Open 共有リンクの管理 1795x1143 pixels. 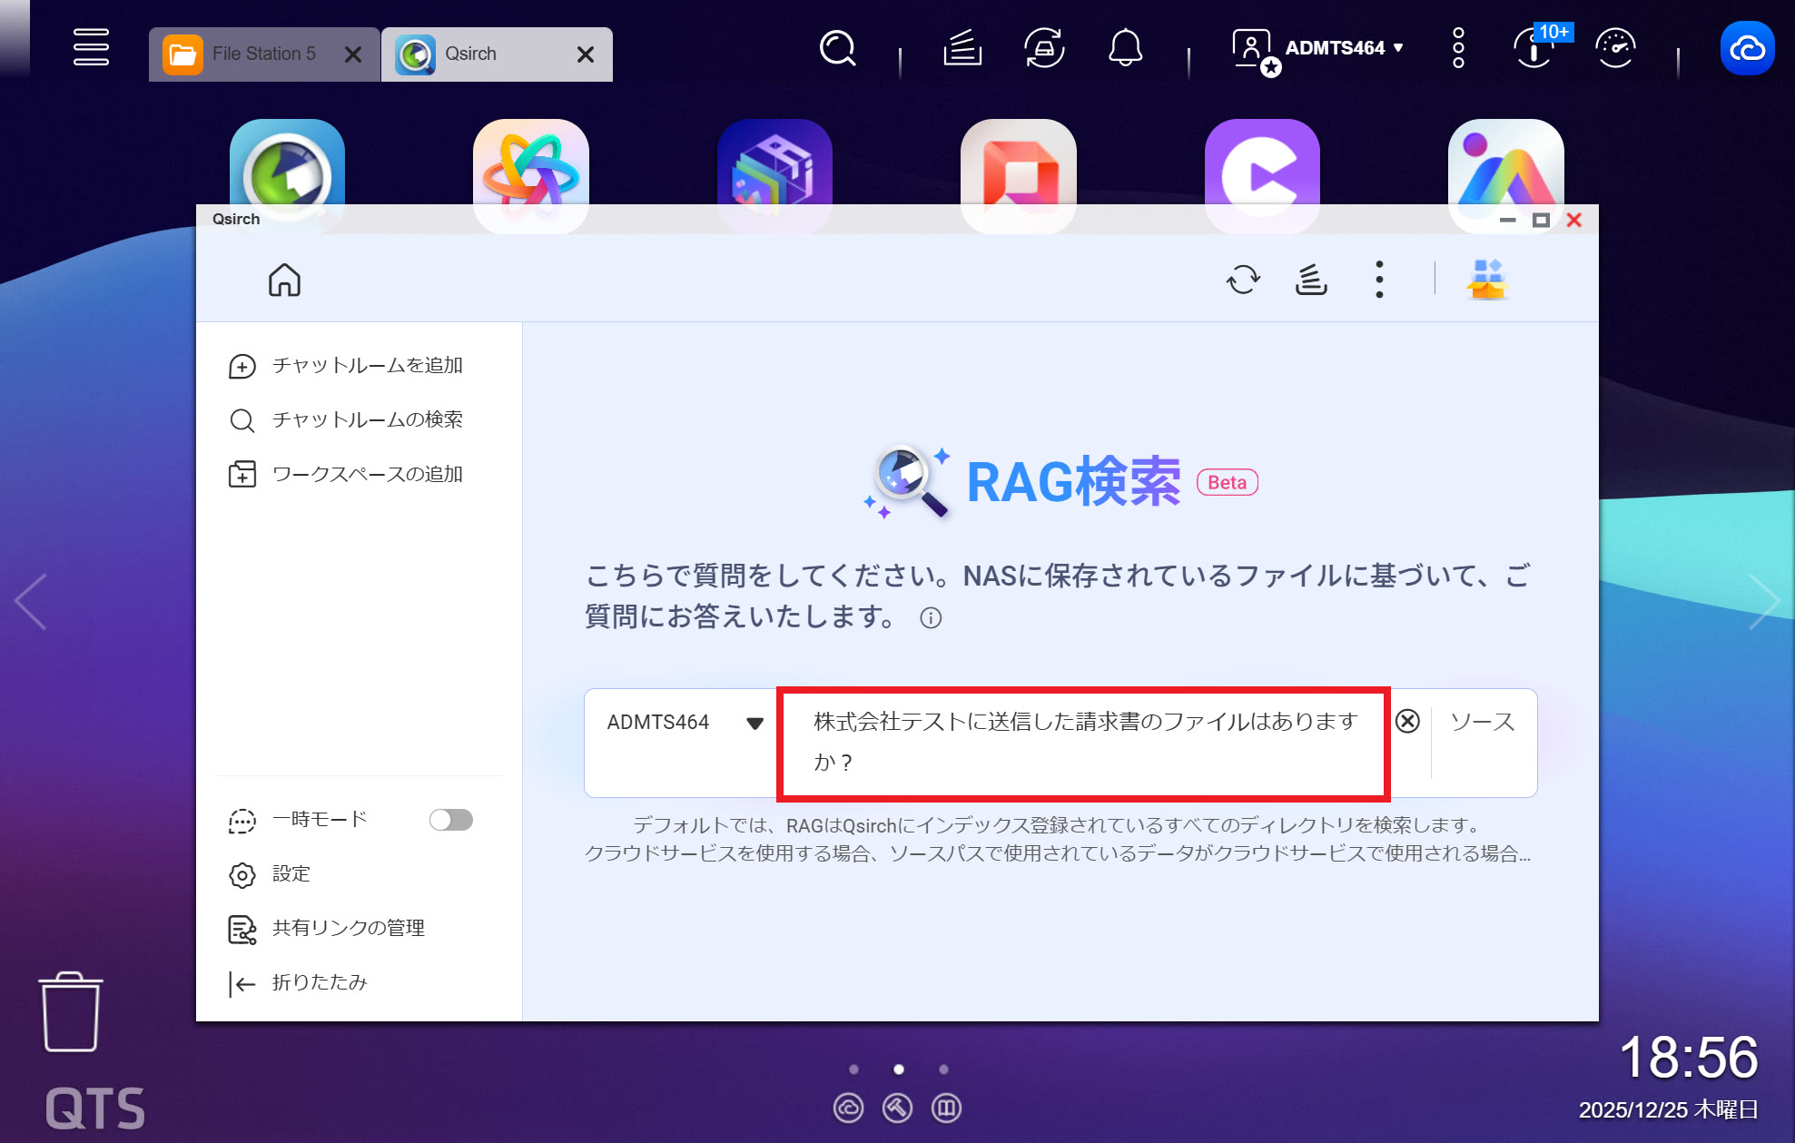(x=348, y=928)
